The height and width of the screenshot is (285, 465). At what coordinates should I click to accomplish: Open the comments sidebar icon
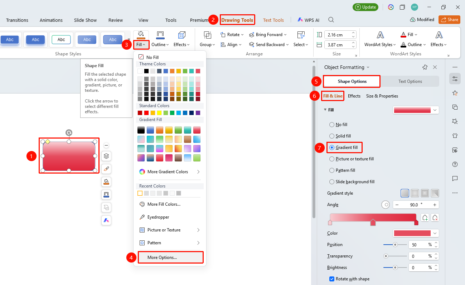[x=455, y=179]
